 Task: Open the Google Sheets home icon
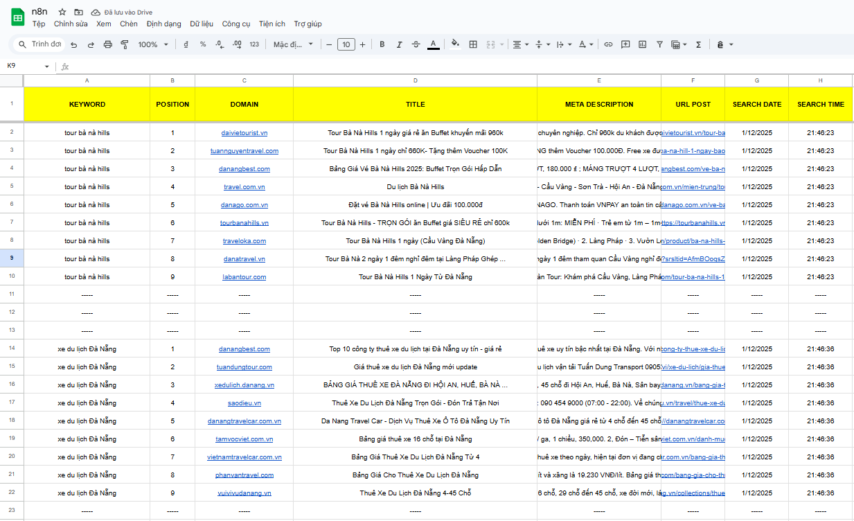17,17
